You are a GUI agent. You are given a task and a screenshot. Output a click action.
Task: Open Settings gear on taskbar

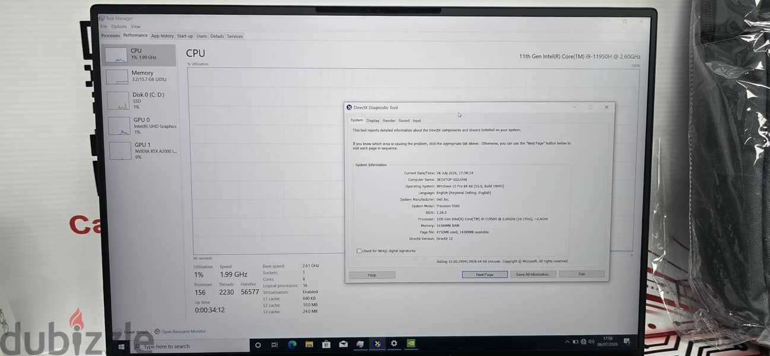[x=394, y=344]
